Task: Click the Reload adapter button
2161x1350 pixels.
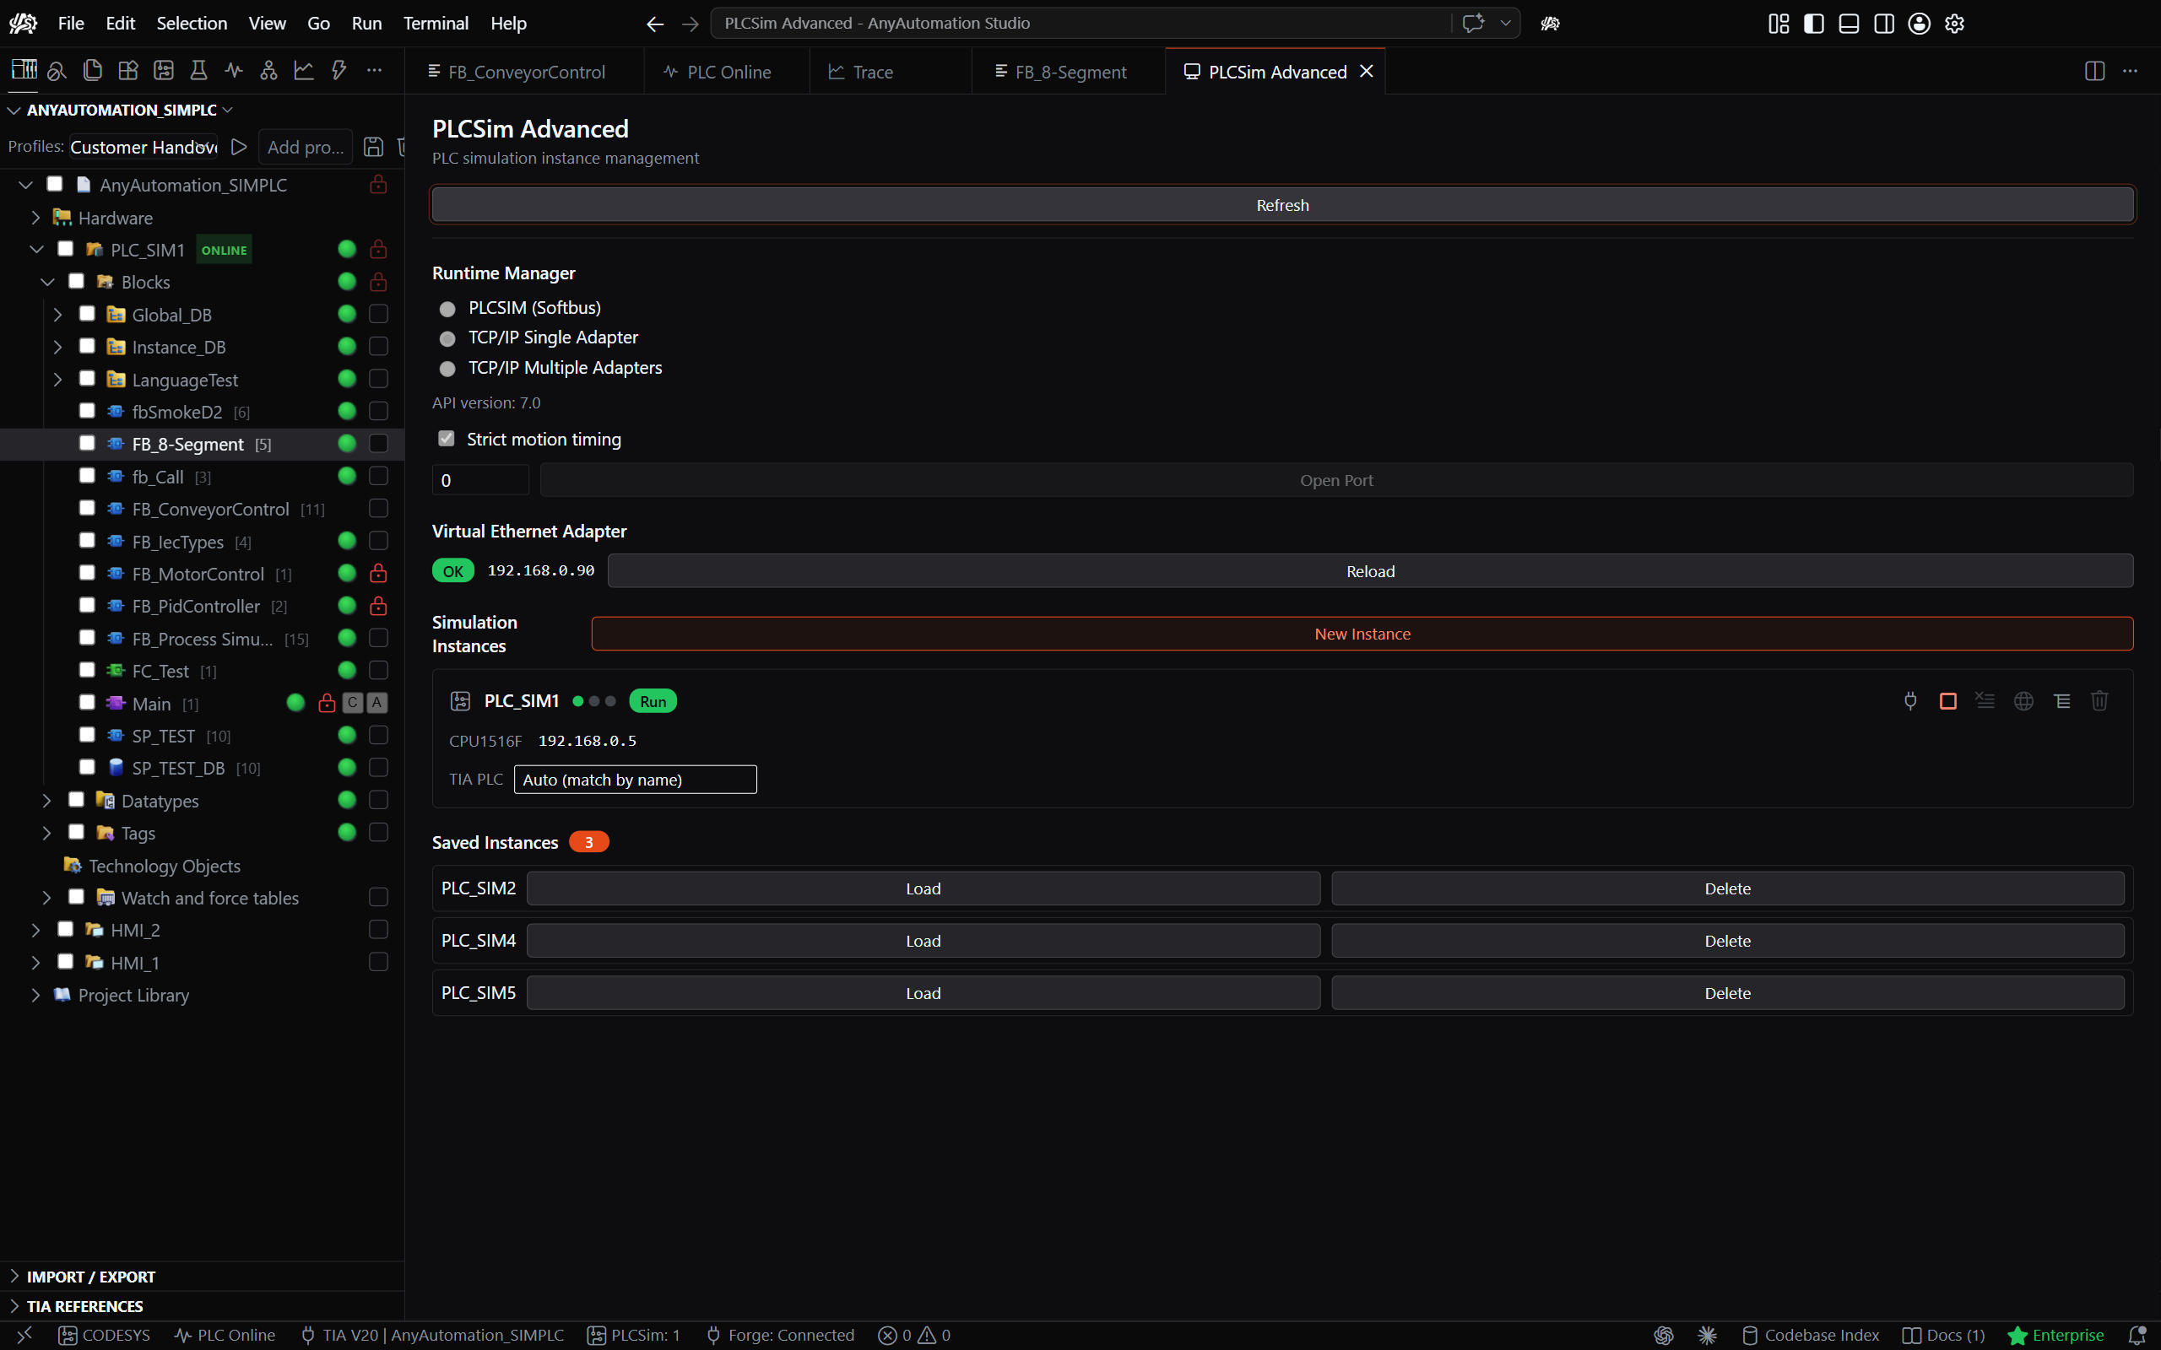Action: 1370,570
